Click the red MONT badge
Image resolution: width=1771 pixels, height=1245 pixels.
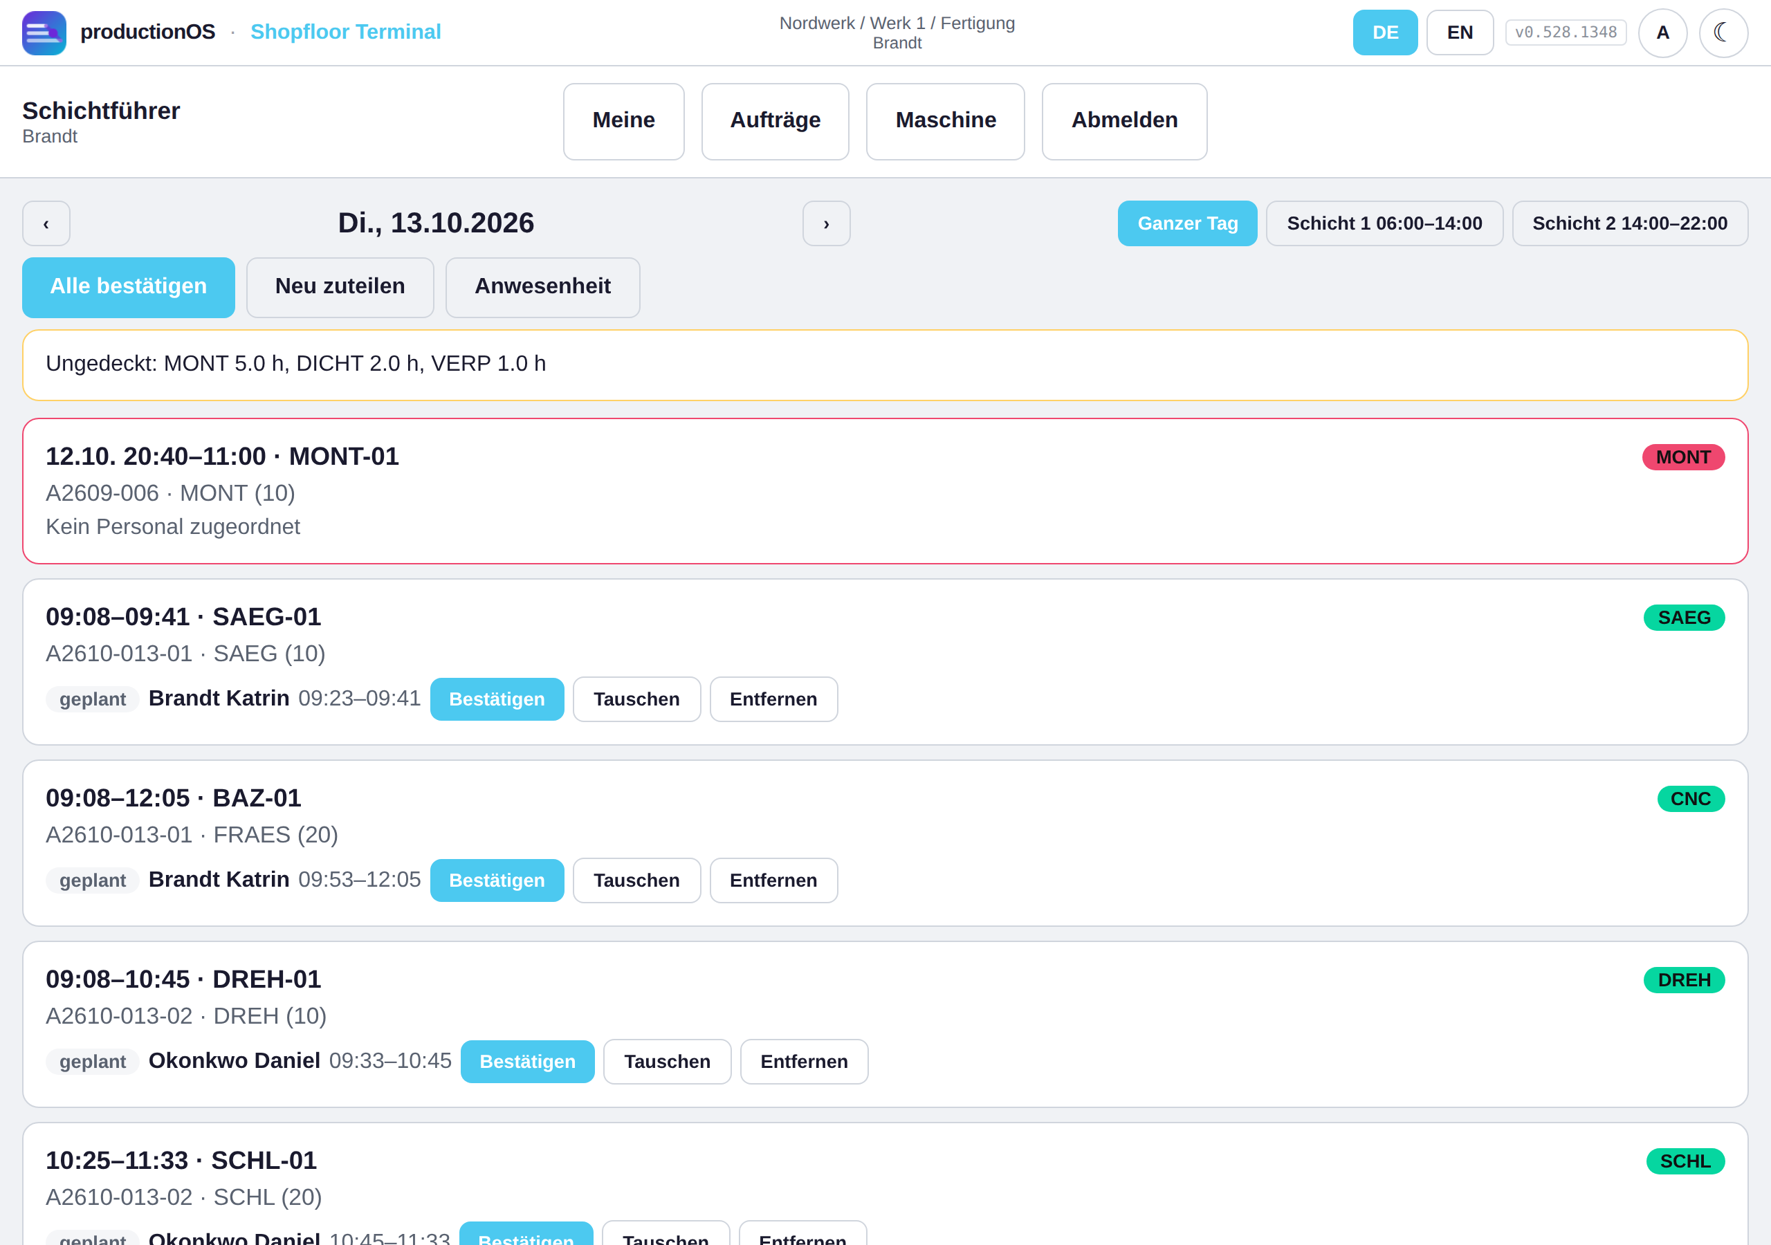(1683, 457)
